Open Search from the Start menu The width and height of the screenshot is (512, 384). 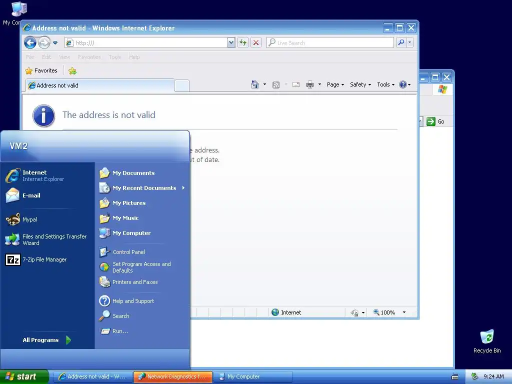point(142,316)
